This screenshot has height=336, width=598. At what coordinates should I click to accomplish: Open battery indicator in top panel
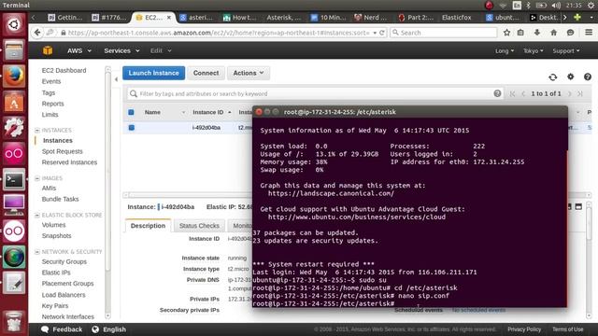coord(541,5)
